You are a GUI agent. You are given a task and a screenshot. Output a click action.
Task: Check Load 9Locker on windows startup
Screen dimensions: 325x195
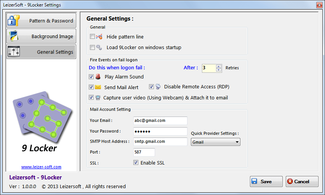tap(92, 48)
